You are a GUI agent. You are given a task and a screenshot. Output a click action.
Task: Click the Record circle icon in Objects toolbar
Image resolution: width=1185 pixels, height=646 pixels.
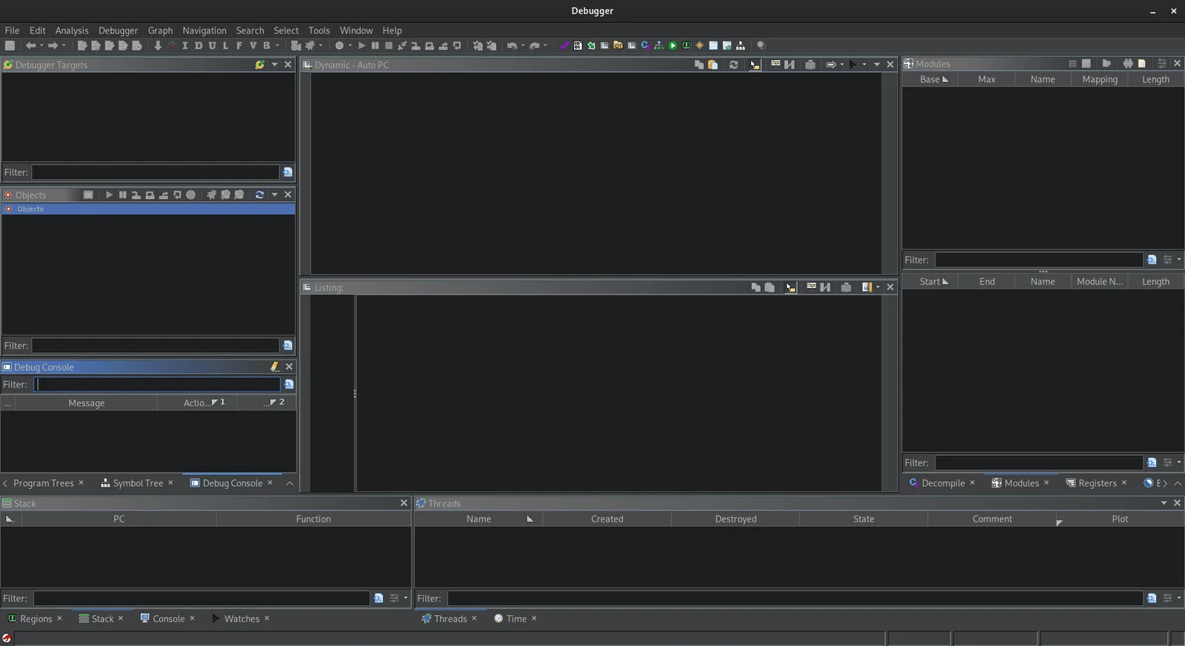[x=191, y=195]
